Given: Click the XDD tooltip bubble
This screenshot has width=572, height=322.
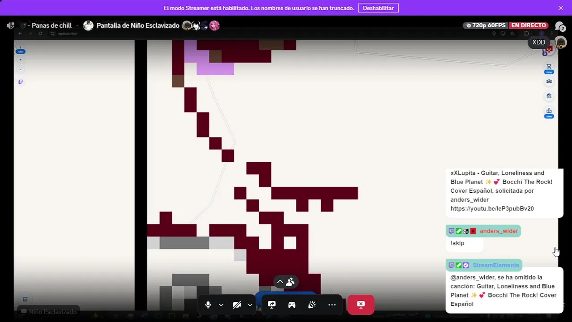Looking at the screenshot, I should [x=538, y=42].
